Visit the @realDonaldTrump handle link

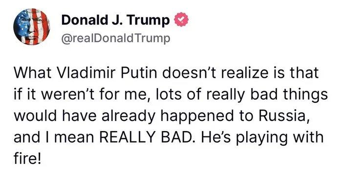(116, 39)
